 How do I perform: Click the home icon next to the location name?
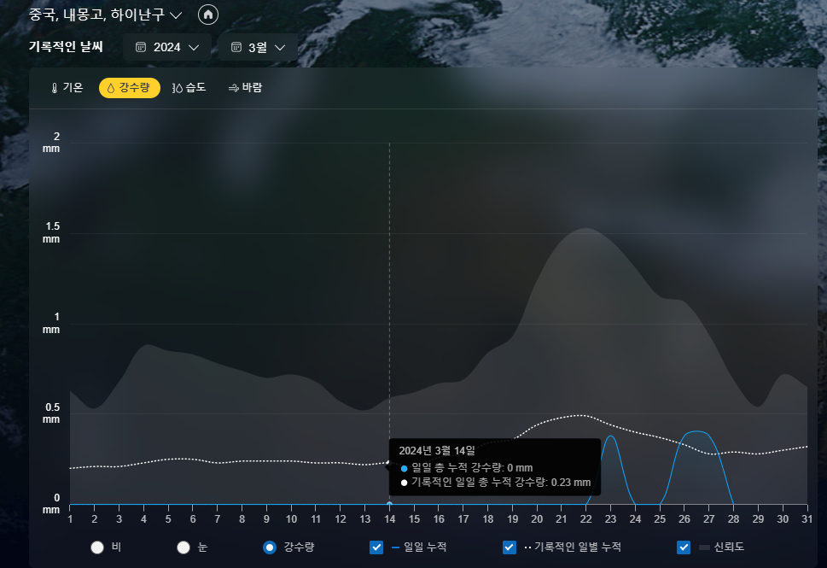(207, 15)
